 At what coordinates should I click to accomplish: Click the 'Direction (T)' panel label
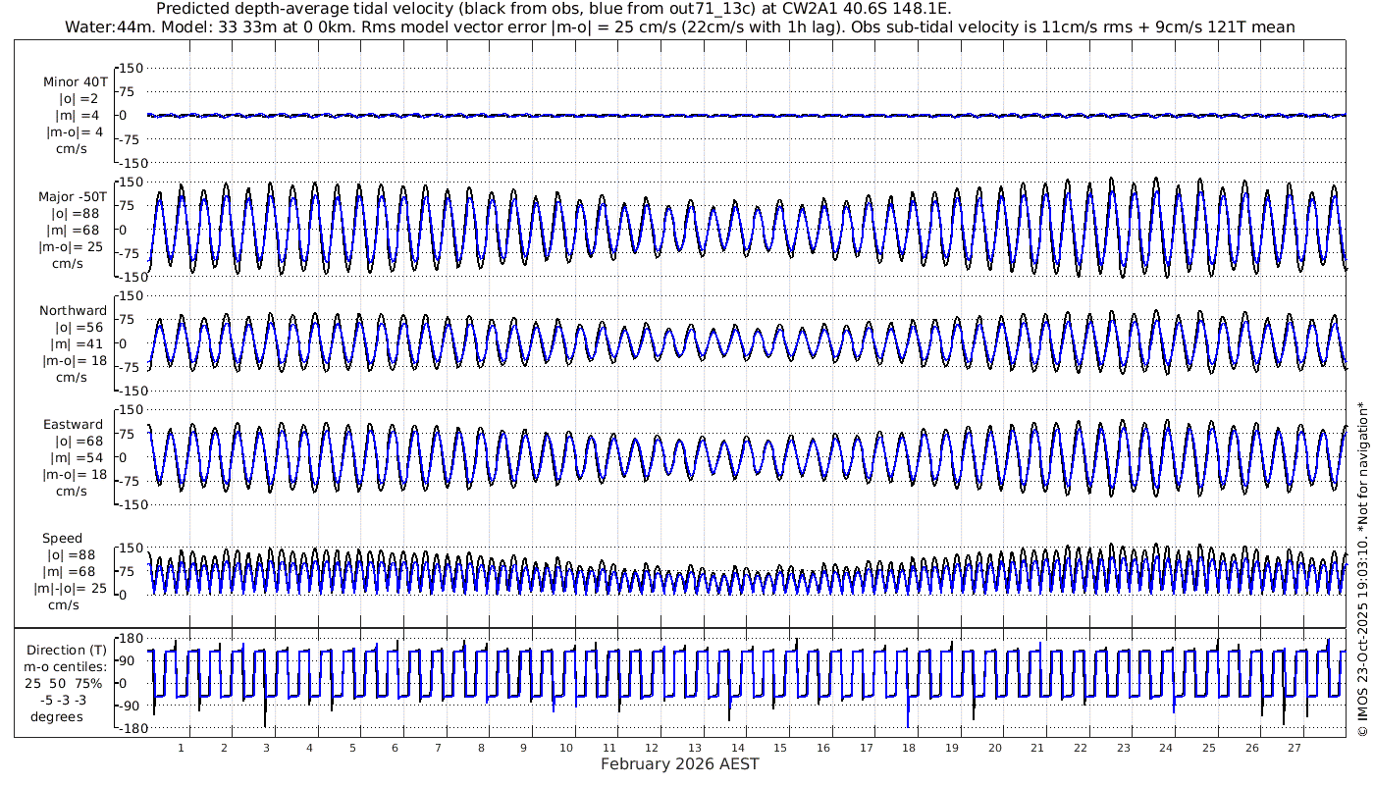pos(69,651)
